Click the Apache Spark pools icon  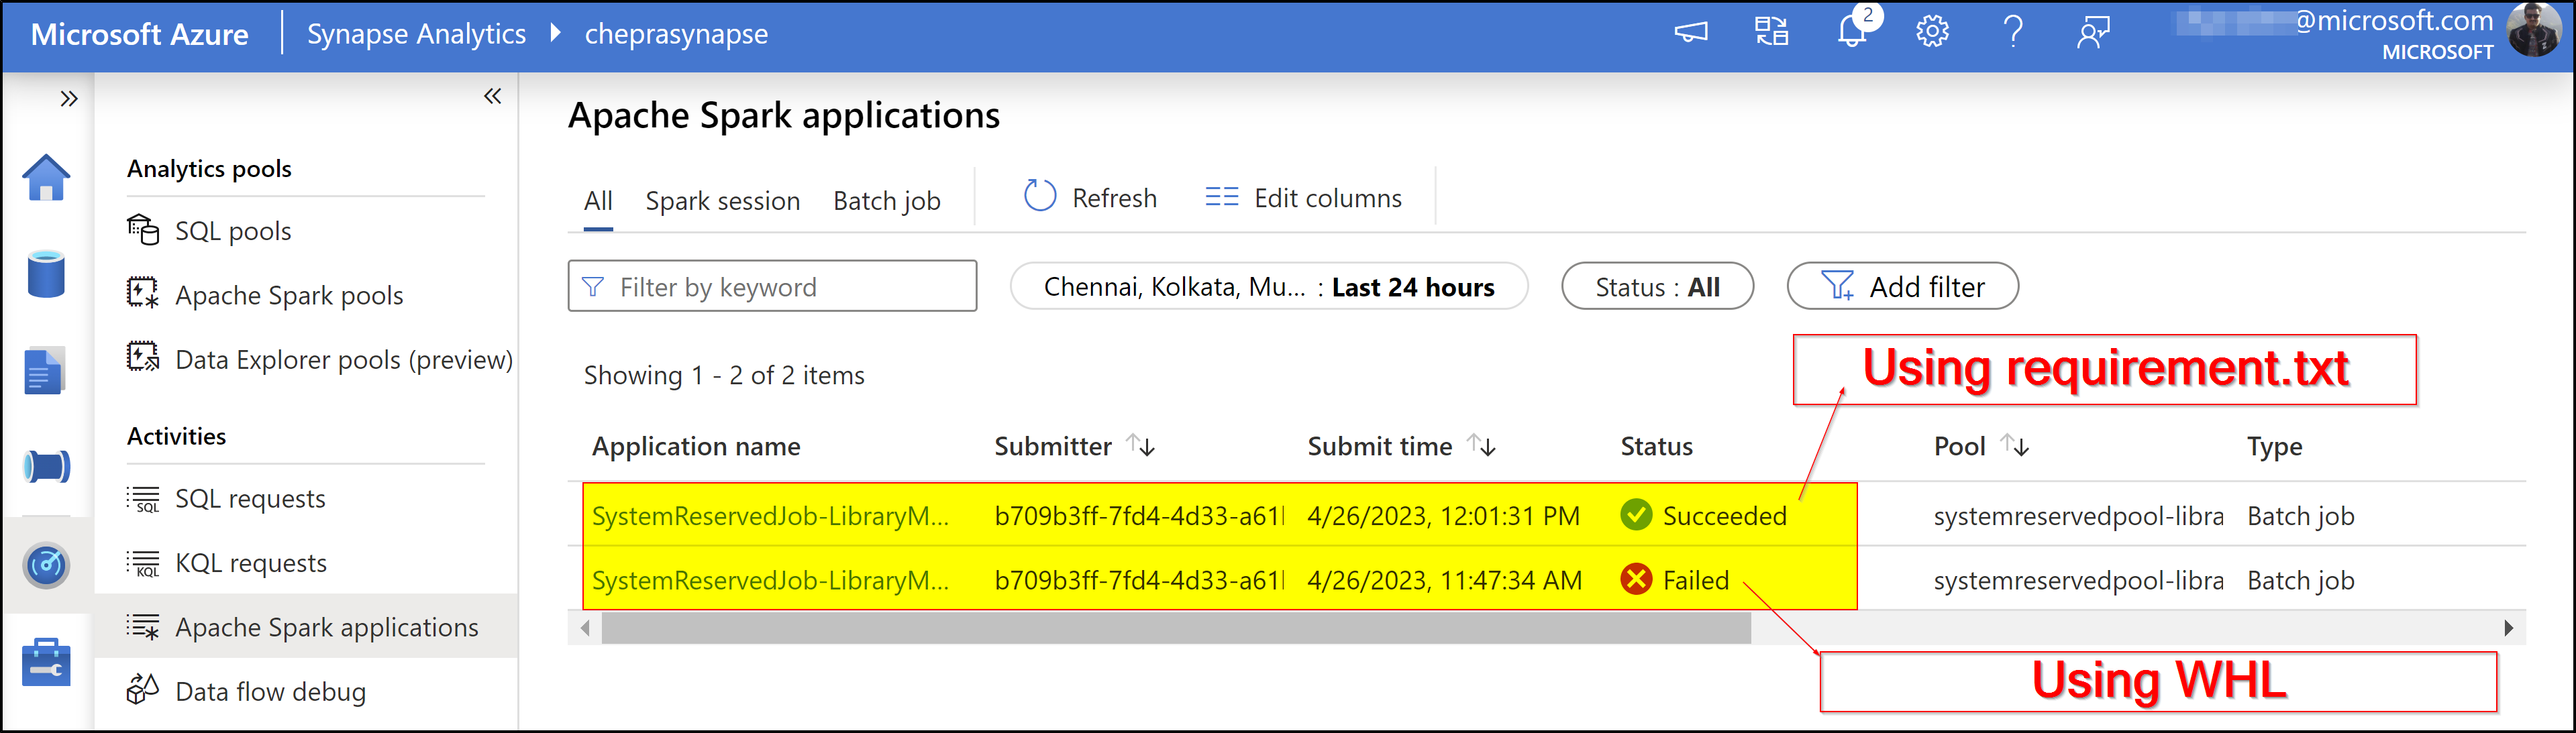tap(143, 293)
